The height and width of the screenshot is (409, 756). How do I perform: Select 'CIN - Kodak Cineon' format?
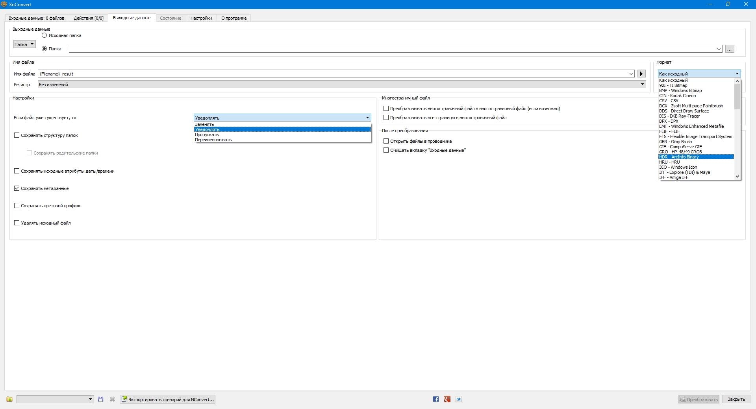[x=696, y=96]
